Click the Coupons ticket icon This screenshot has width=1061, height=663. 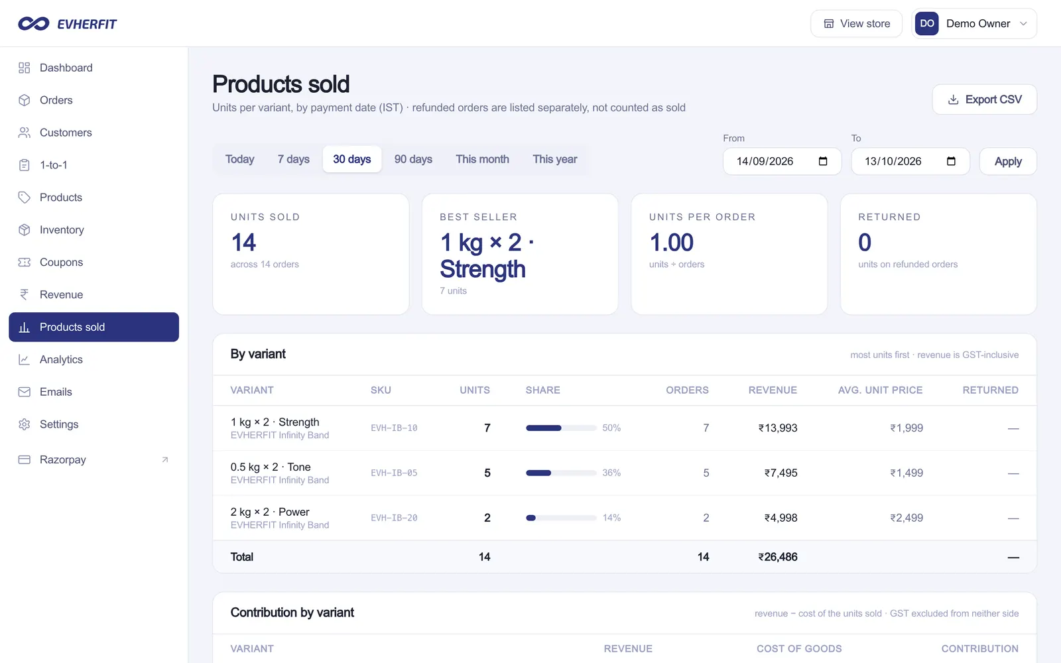25,263
